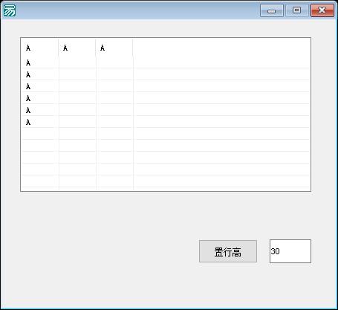Select the sixth list row A
This screenshot has height=310, width=338.
pos(165,122)
